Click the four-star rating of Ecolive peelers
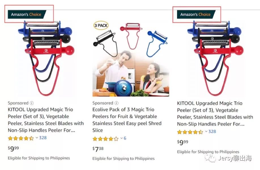The image size is (260, 170). click(106, 139)
